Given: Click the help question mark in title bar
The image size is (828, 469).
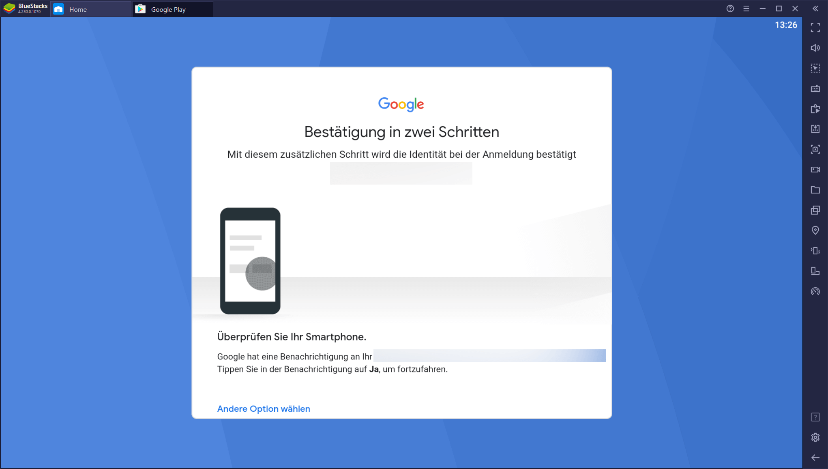Looking at the screenshot, I should pyautogui.click(x=730, y=9).
